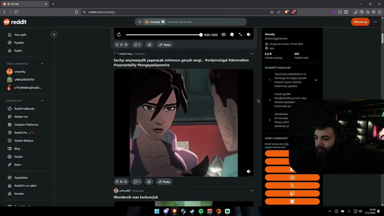Give an award to the top post
This screenshot has height=216, width=384.
pos(149,45)
